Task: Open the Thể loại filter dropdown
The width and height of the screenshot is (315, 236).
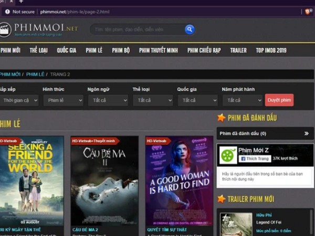Action: point(153,100)
